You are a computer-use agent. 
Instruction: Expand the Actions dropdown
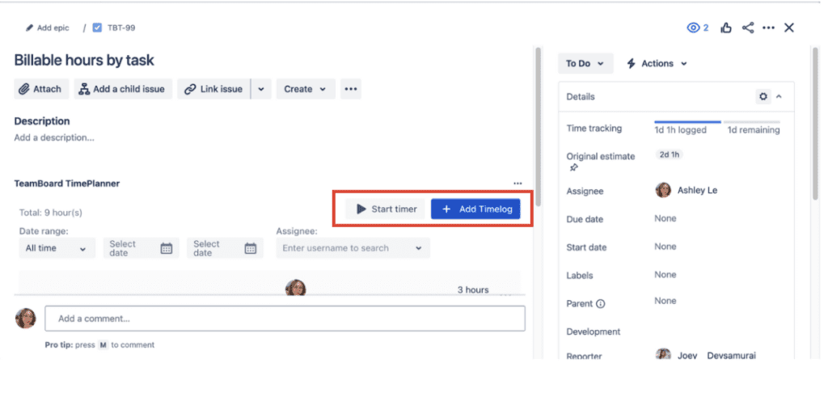[657, 63]
